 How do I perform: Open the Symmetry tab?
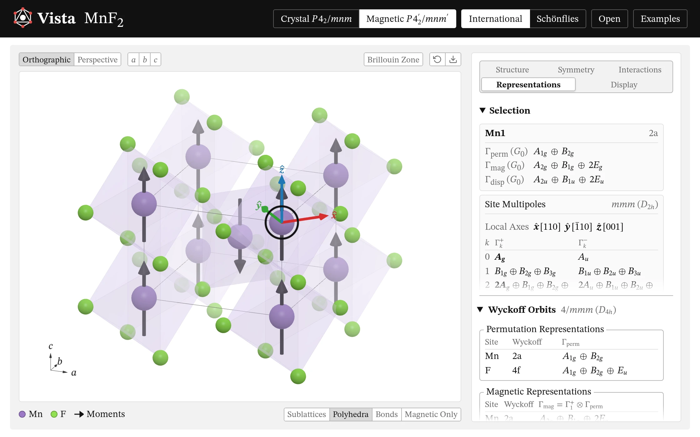tap(576, 70)
